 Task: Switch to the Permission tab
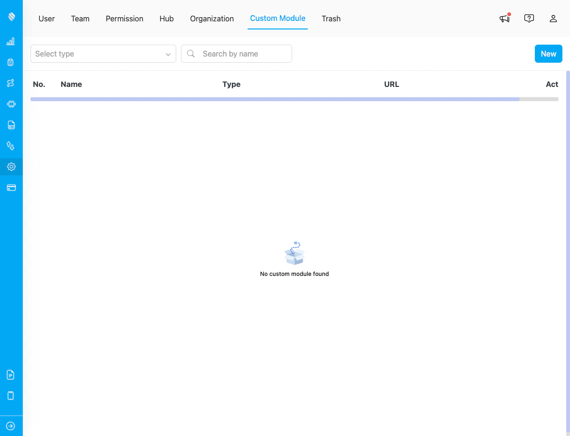pos(124,19)
